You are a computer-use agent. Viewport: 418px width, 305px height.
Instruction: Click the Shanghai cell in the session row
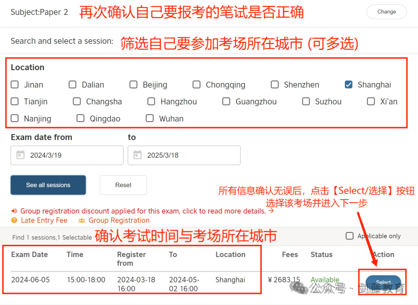[230, 280]
